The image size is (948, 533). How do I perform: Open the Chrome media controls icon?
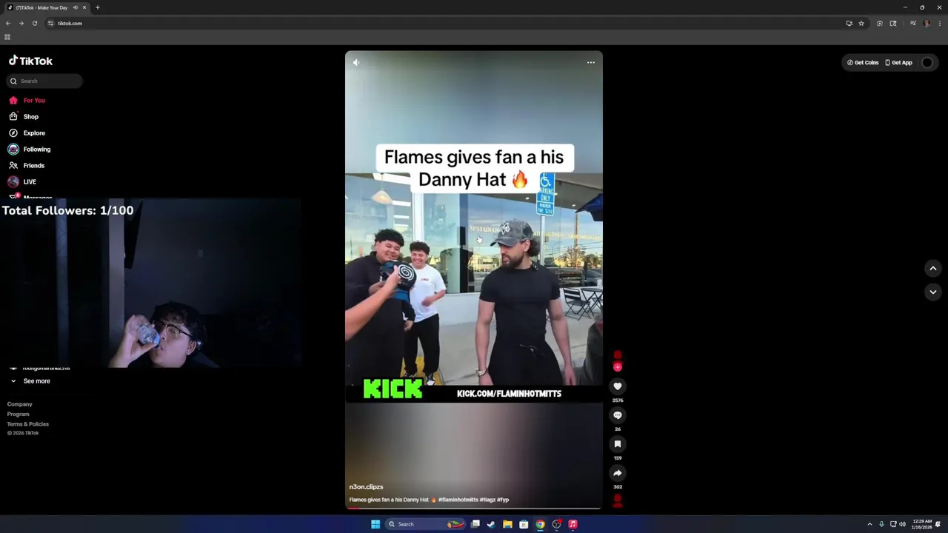pyautogui.click(x=912, y=23)
